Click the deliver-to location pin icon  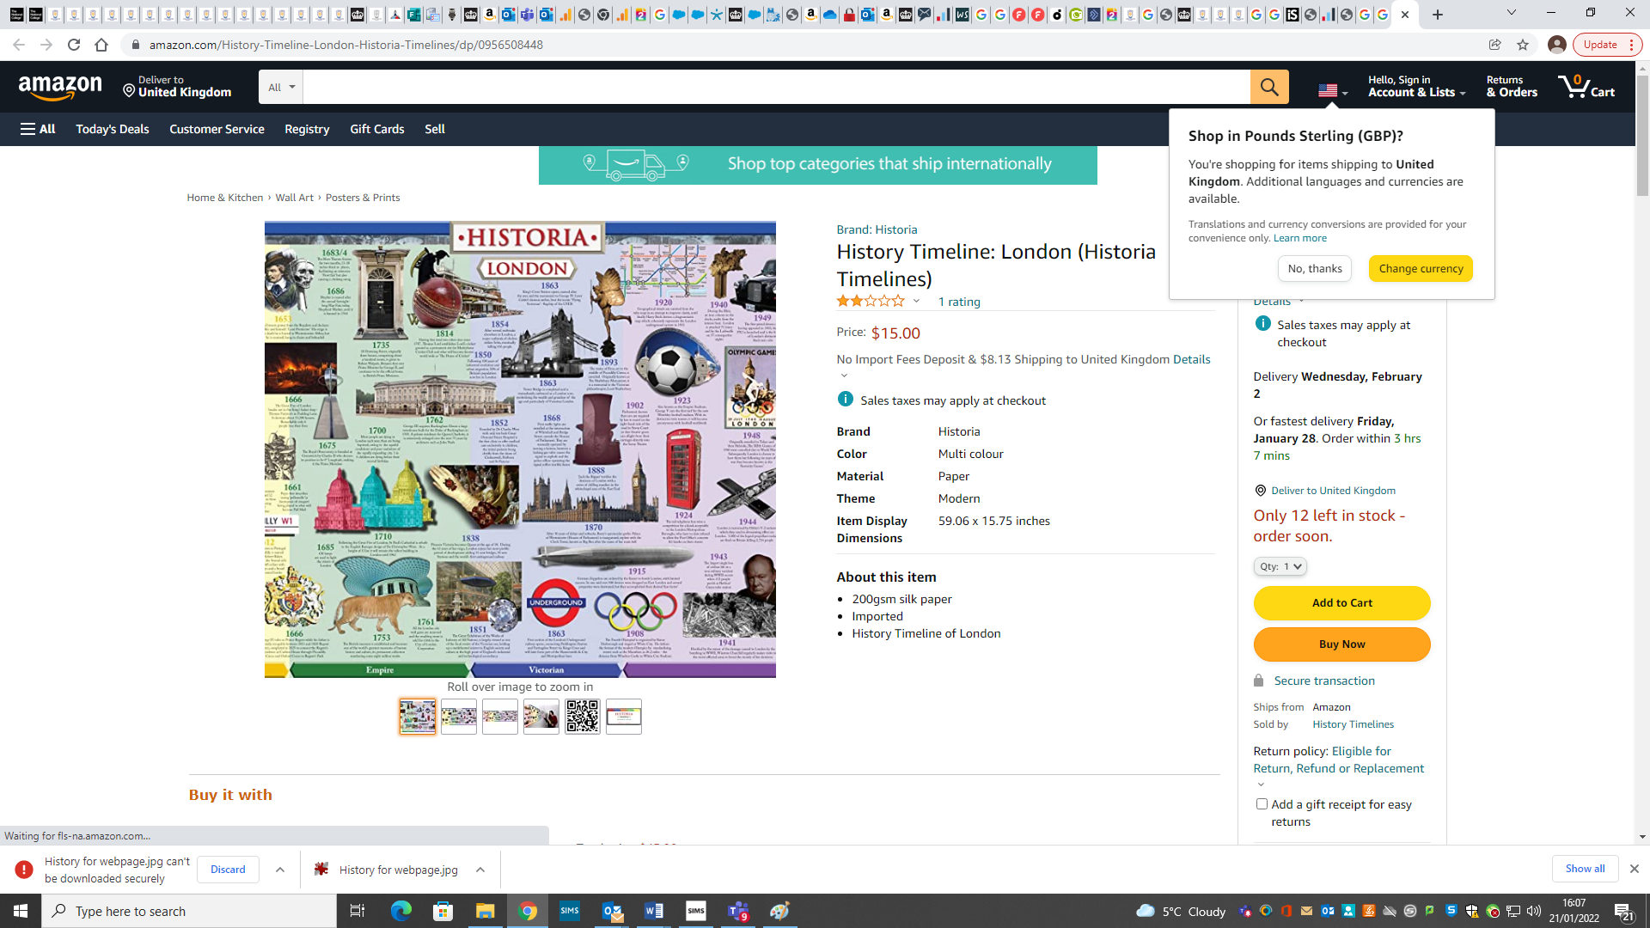point(129,90)
